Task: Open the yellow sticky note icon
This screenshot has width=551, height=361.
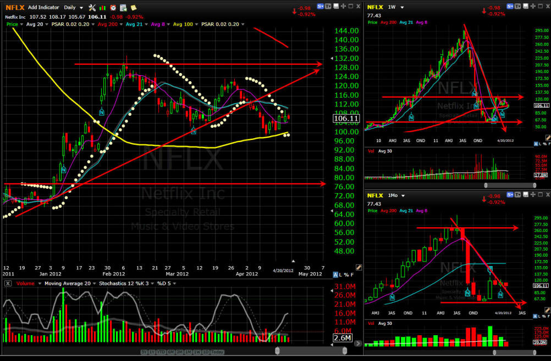Action: 134,7
